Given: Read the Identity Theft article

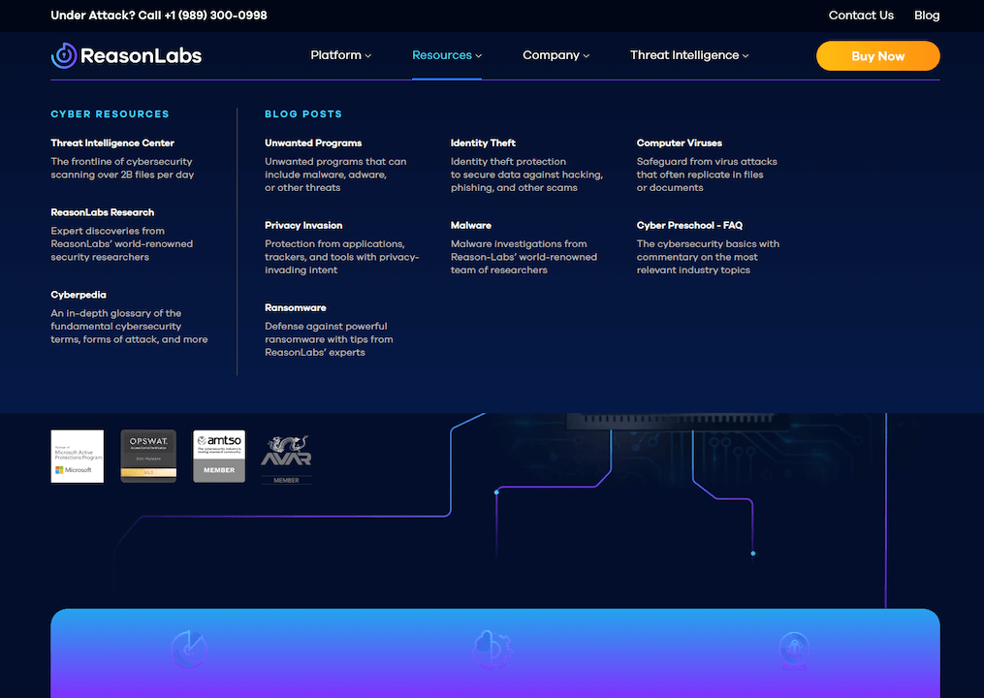Looking at the screenshot, I should (x=483, y=142).
